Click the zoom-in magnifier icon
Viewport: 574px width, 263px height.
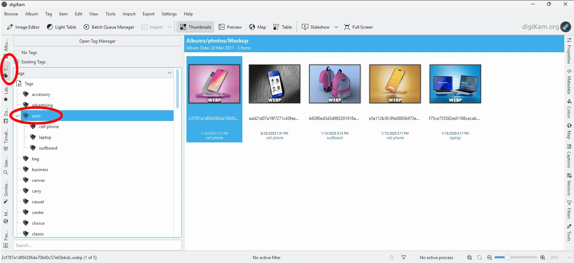(x=542, y=258)
